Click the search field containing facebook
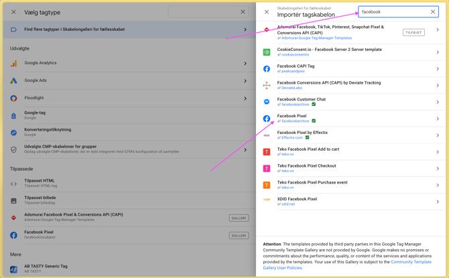The image size is (449, 278). 394,12
